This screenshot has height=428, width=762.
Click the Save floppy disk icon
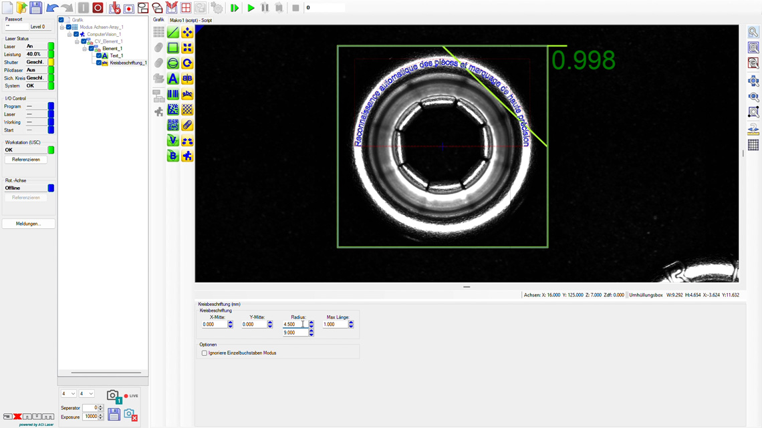point(36,8)
